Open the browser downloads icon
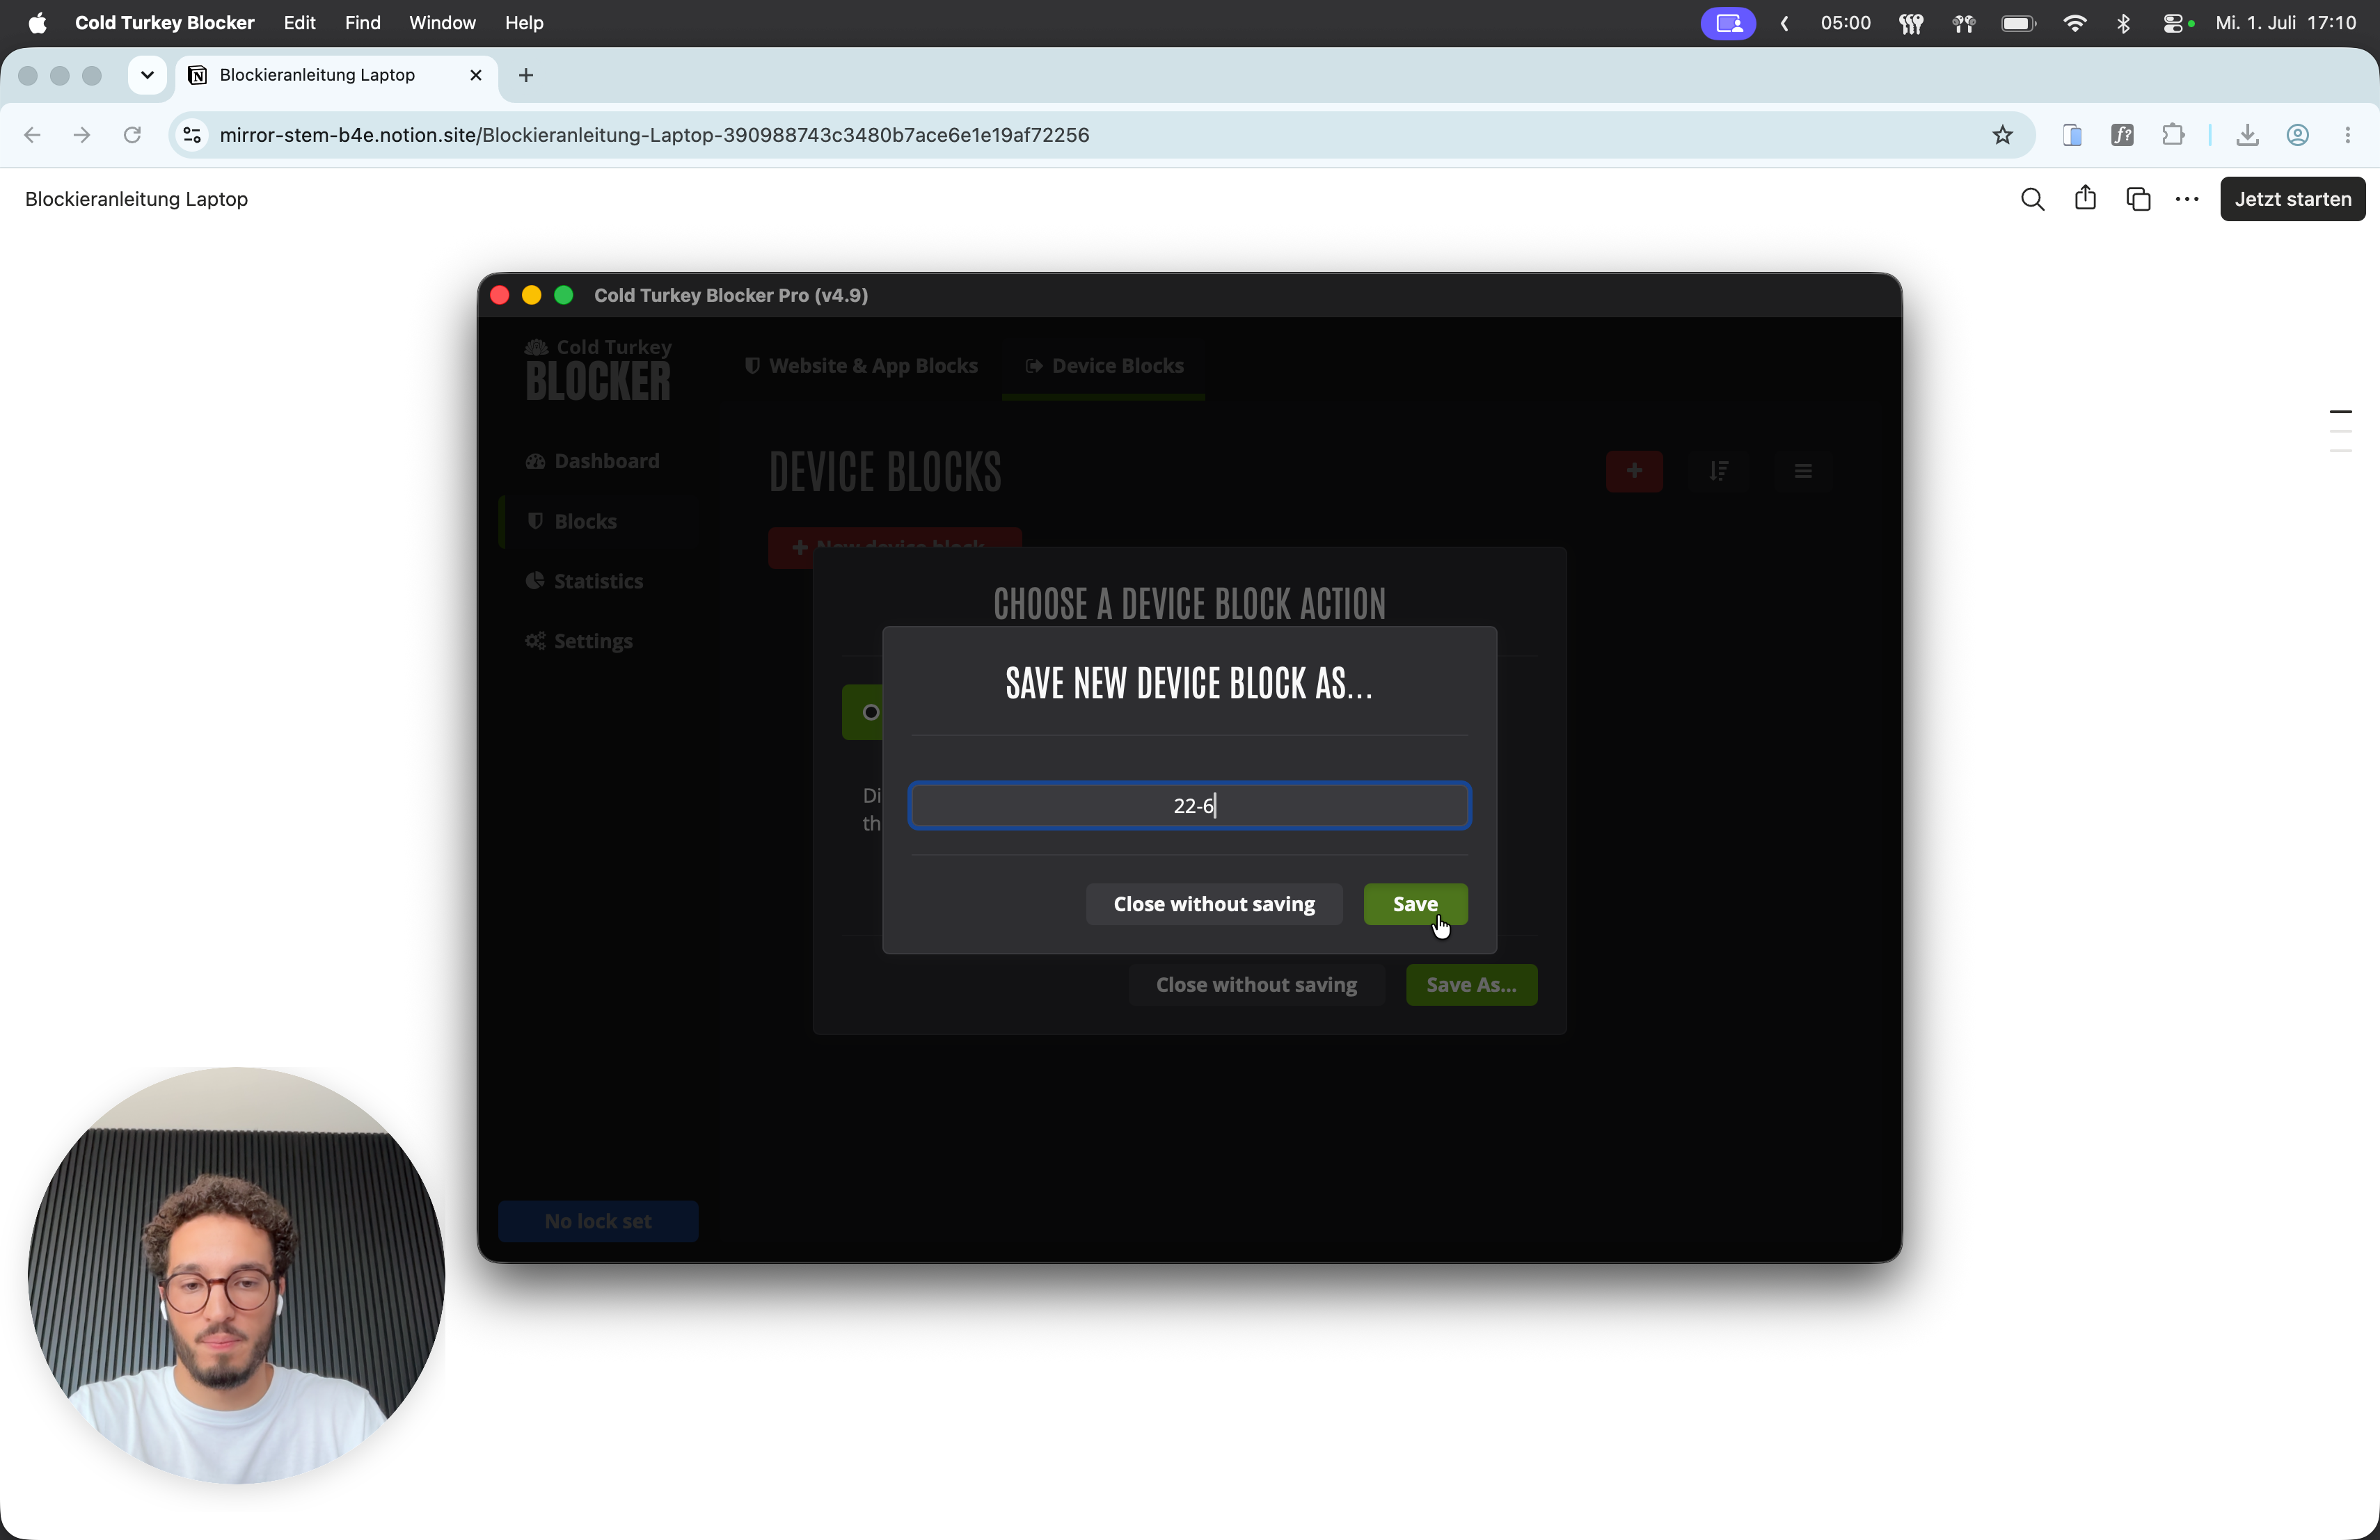The image size is (2380, 1540). click(2247, 135)
